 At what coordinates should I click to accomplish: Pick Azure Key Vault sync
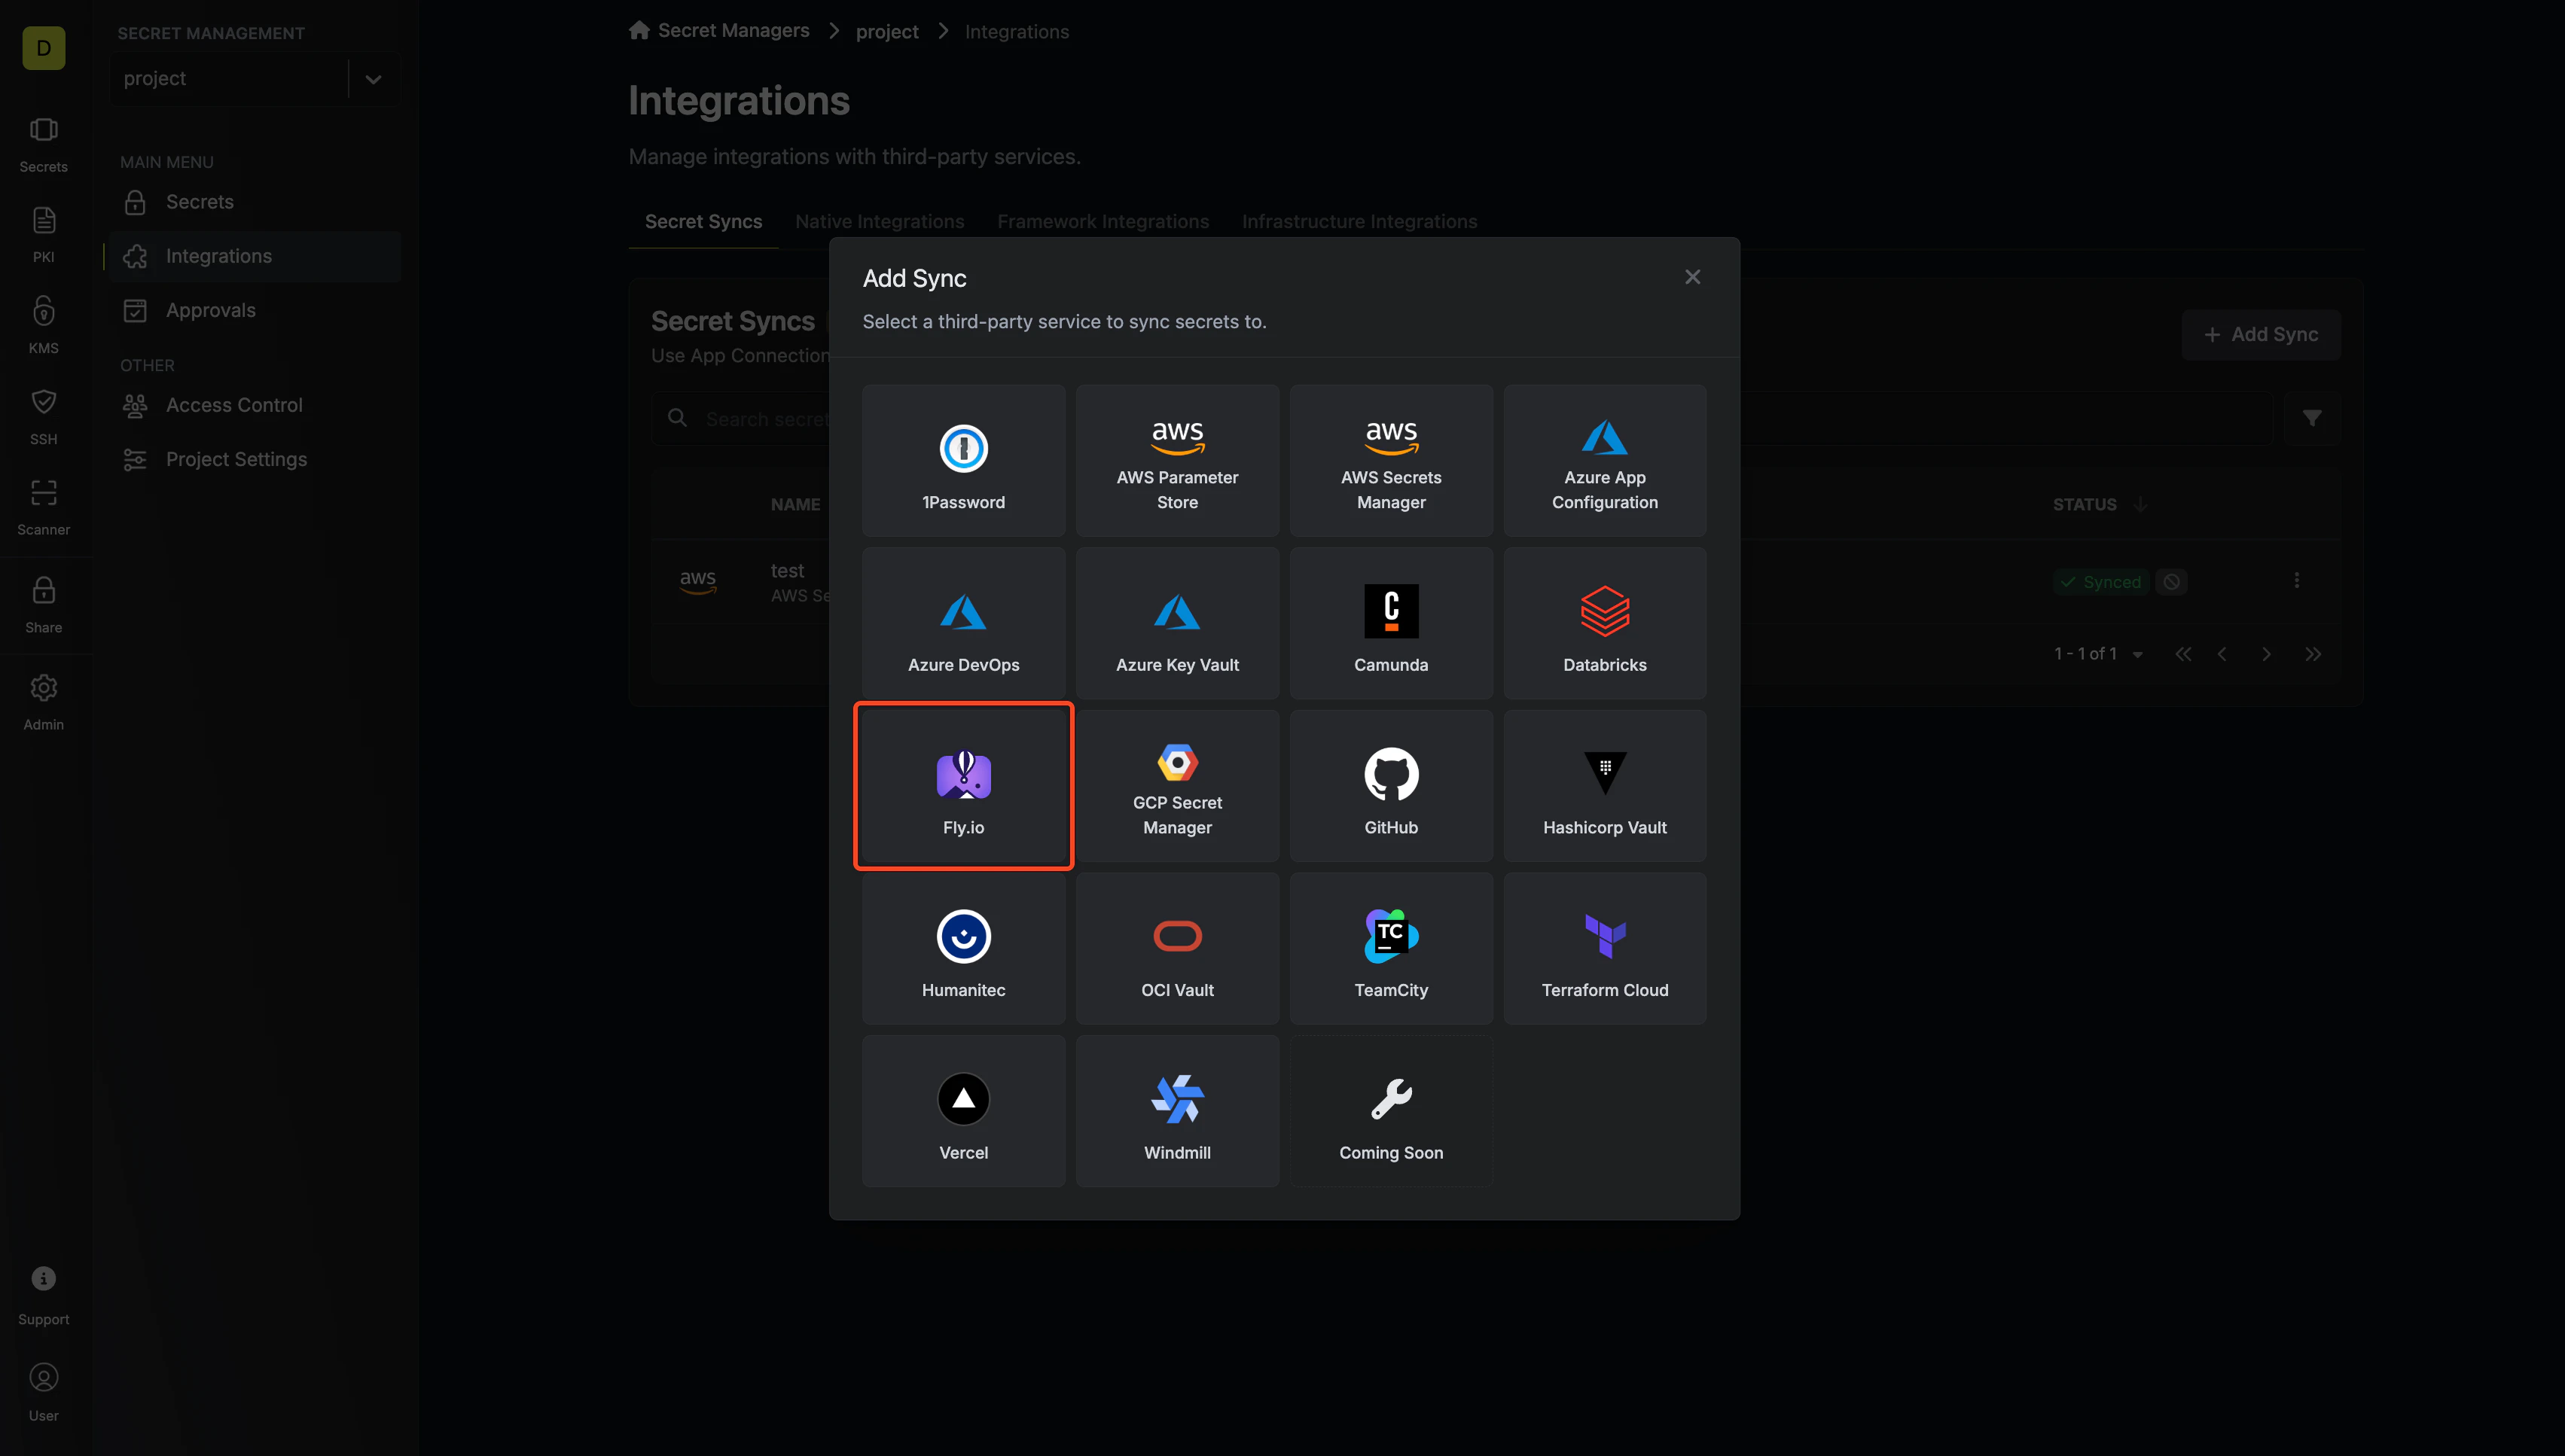[1177, 623]
